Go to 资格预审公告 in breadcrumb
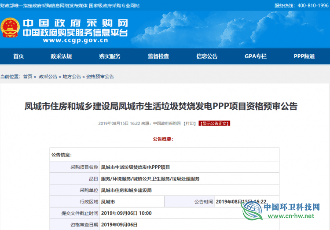Screen dimensions: 330x230 100,77
